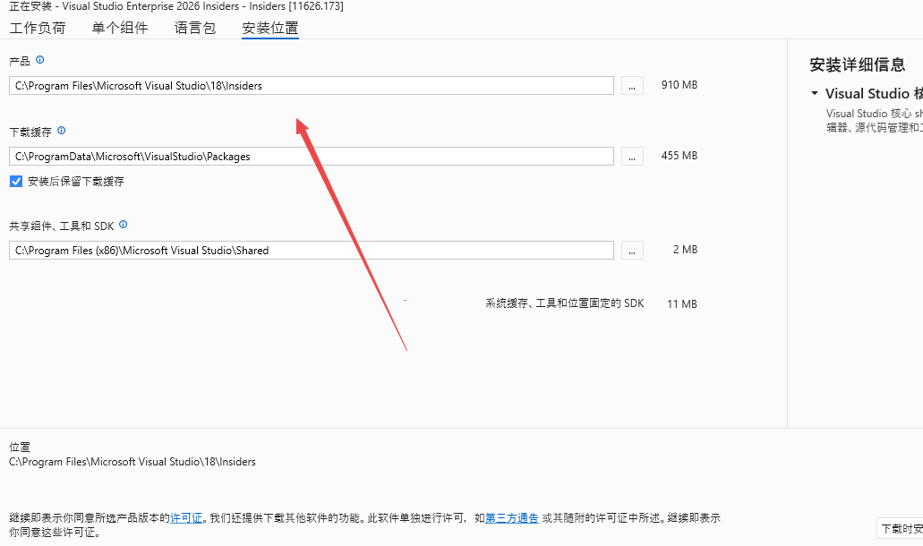Focus the 下载缓存 Packages path field

(x=312, y=157)
